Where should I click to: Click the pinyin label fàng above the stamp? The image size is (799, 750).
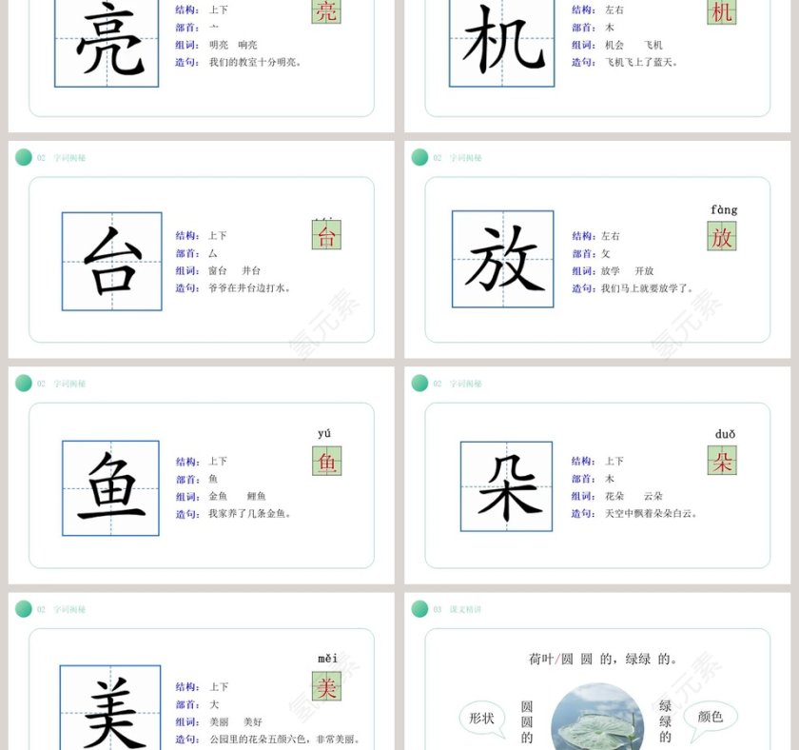point(723,208)
